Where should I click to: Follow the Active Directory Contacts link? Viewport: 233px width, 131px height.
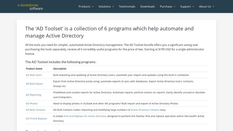[145, 110]
